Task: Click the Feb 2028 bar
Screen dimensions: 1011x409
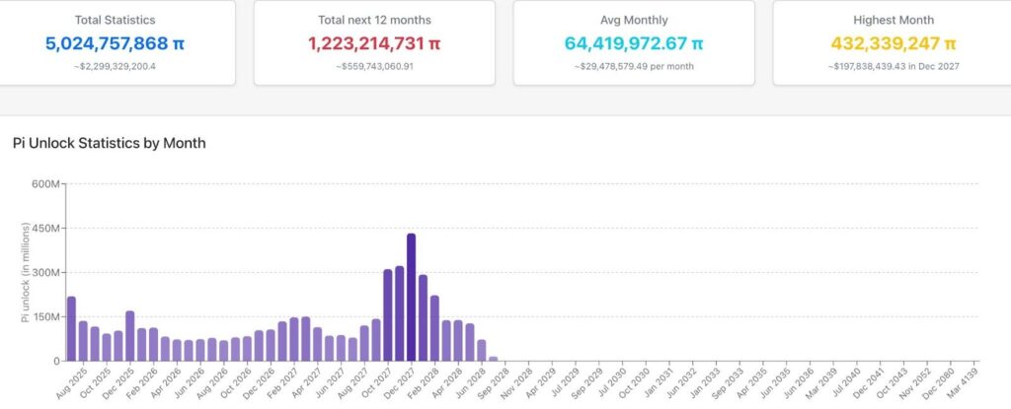Action: [x=435, y=328]
